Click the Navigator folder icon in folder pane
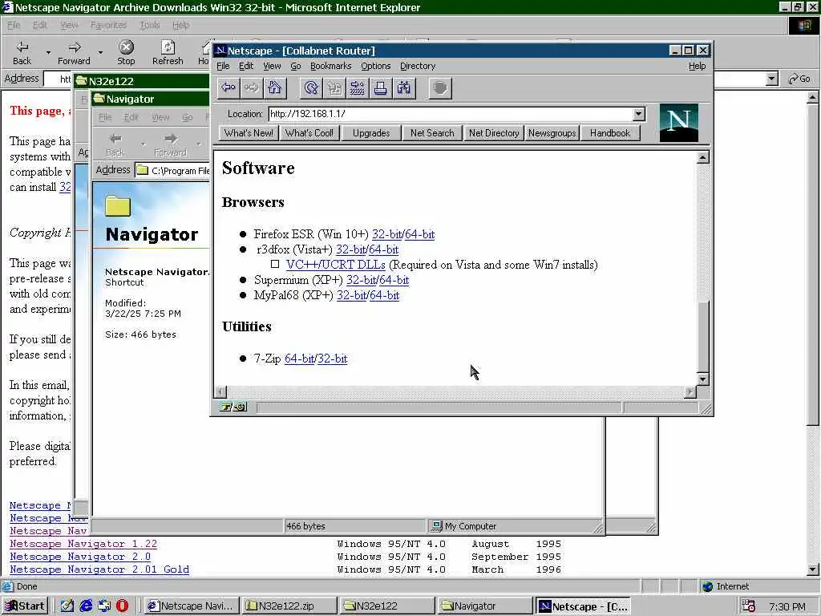This screenshot has height=616, width=821. pyautogui.click(x=118, y=206)
